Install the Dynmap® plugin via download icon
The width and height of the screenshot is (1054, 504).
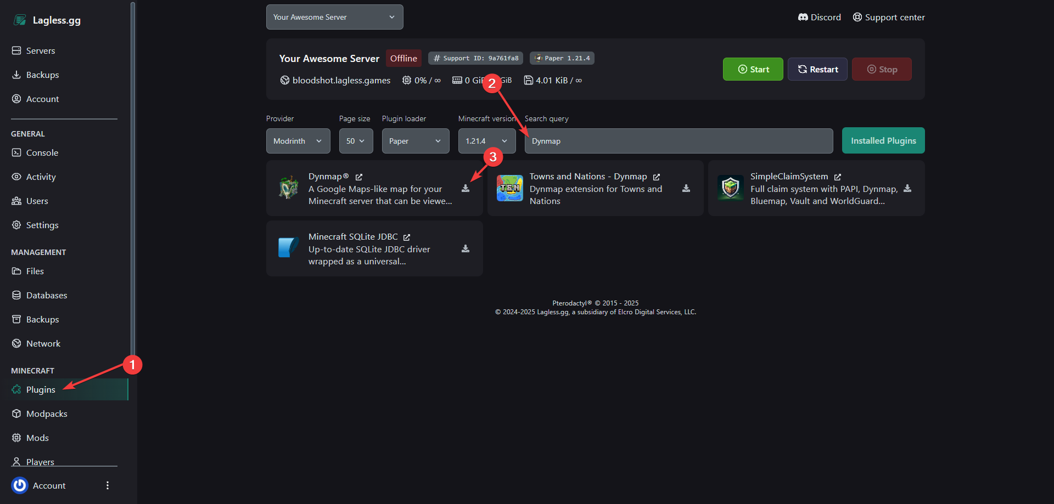tap(466, 189)
